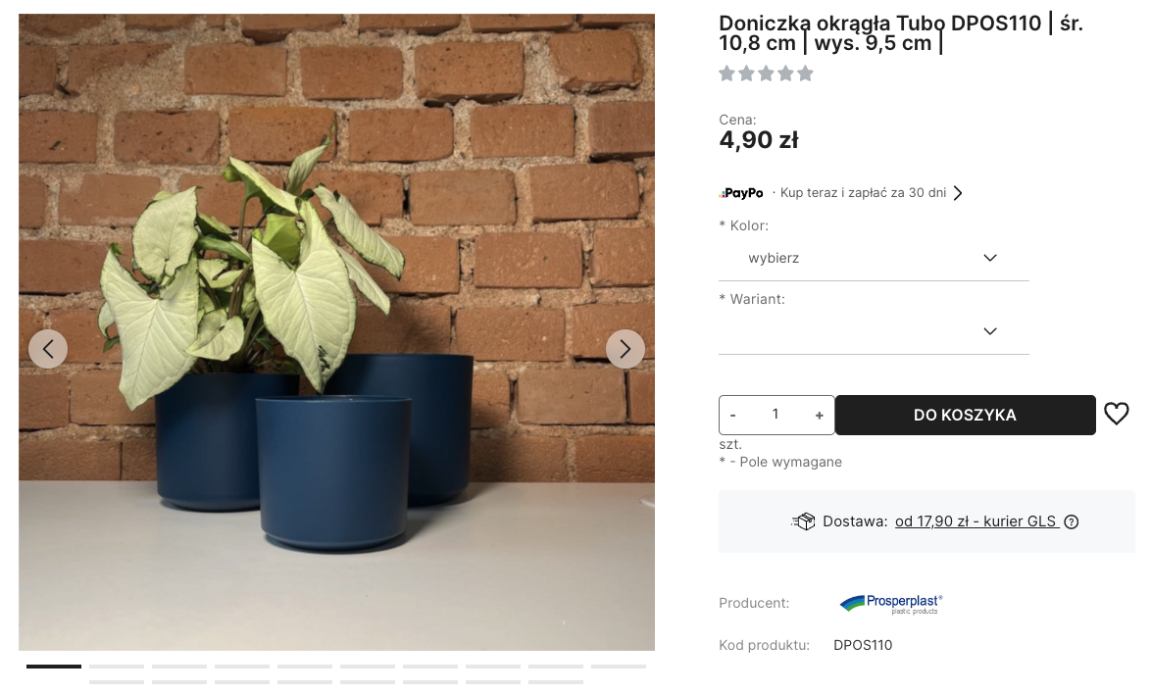Increase quantity with plus button
Image resolution: width=1151 pixels, height=694 pixels.
pyautogui.click(x=820, y=416)
